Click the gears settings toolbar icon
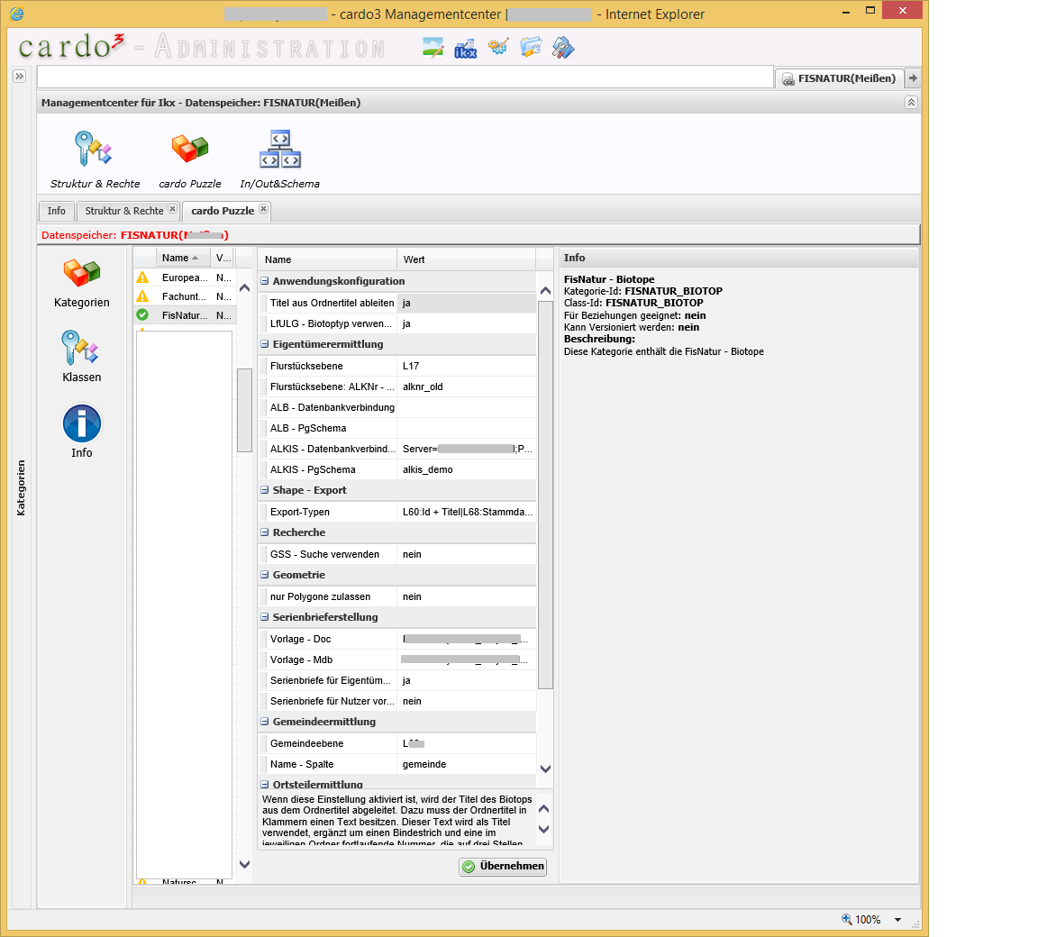 [x=498, y=48]
